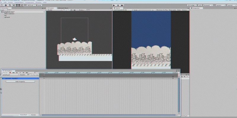The image size is (237, 118).
Task: Select bg object in Hierarchy
Action: (x=6, y=16)
